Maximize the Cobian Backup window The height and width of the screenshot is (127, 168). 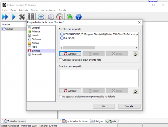click(x=153, y=5)
